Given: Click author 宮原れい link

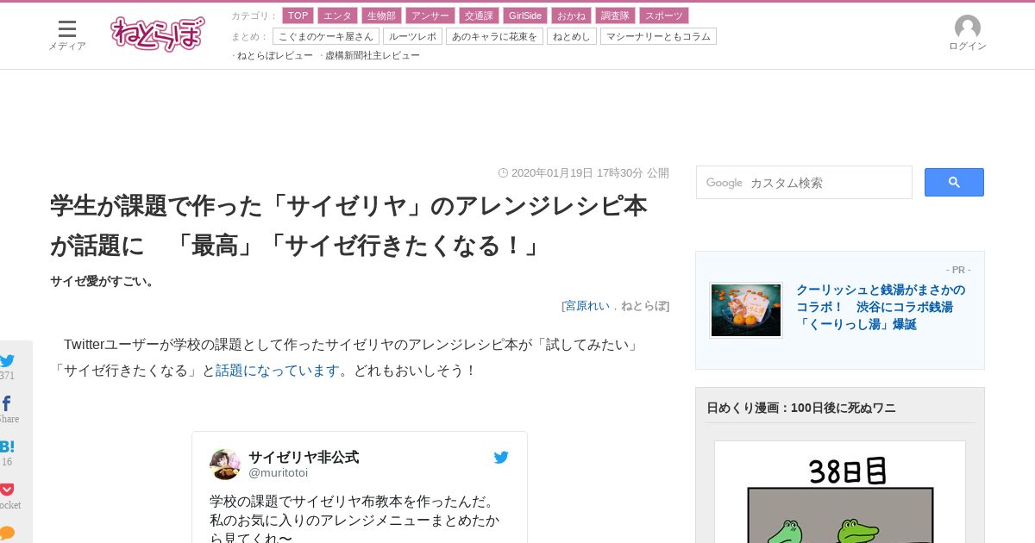Looking at the screenshot, I should coord(587,305).
